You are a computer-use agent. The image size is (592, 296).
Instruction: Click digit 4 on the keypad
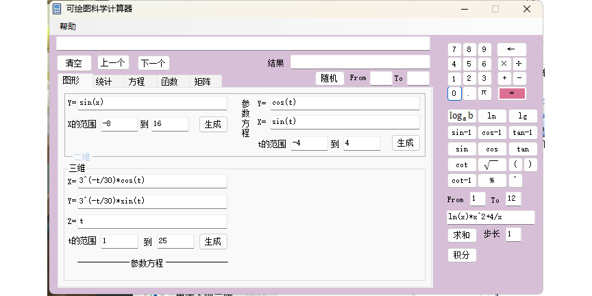pos(454,64)
